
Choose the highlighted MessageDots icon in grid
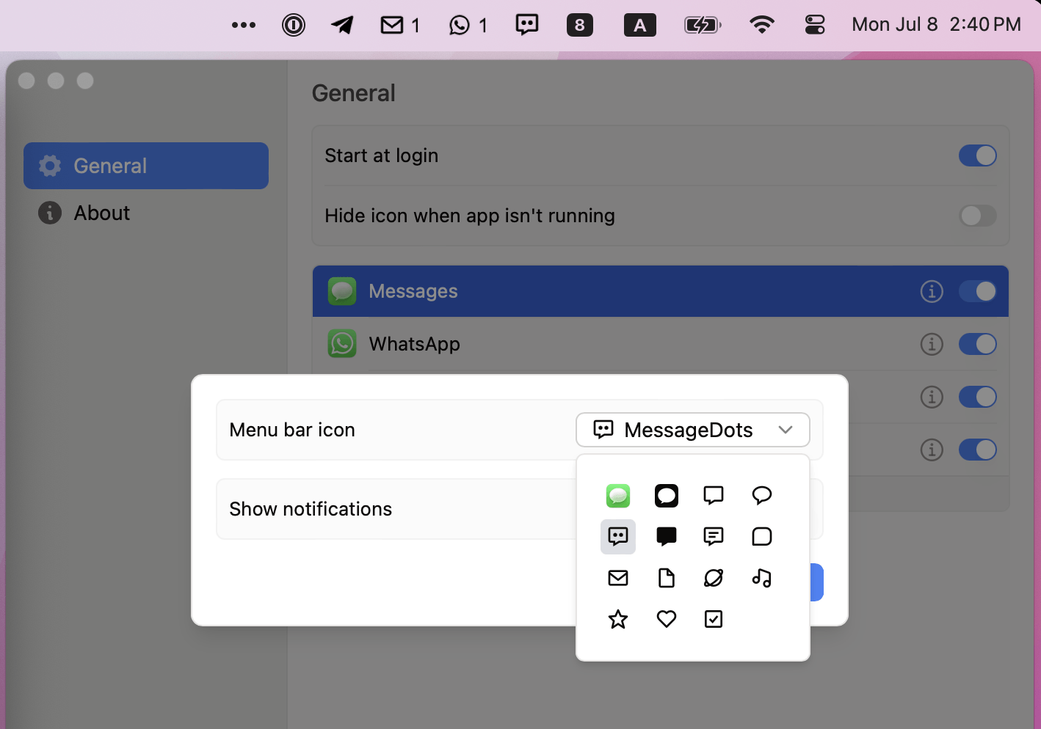pyautogui.click(x=618, y=537)
